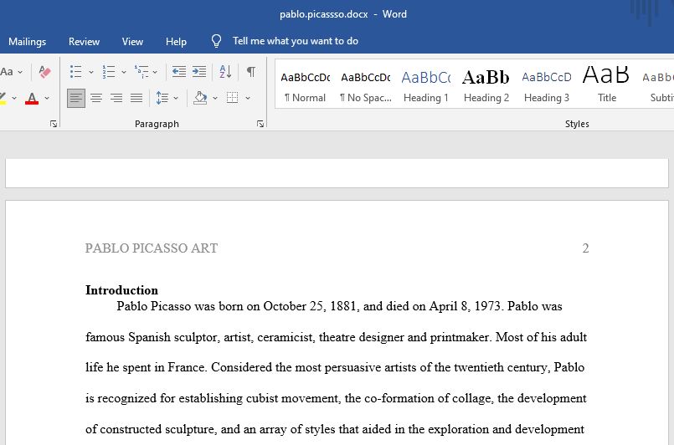Image resolution: width=674 pixels, height=445 pixels.
Task: Expand the Multilevel List dropdown arrow
Action: (155, 72)
